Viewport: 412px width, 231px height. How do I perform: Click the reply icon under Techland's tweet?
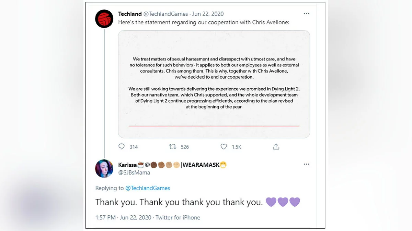122,146
